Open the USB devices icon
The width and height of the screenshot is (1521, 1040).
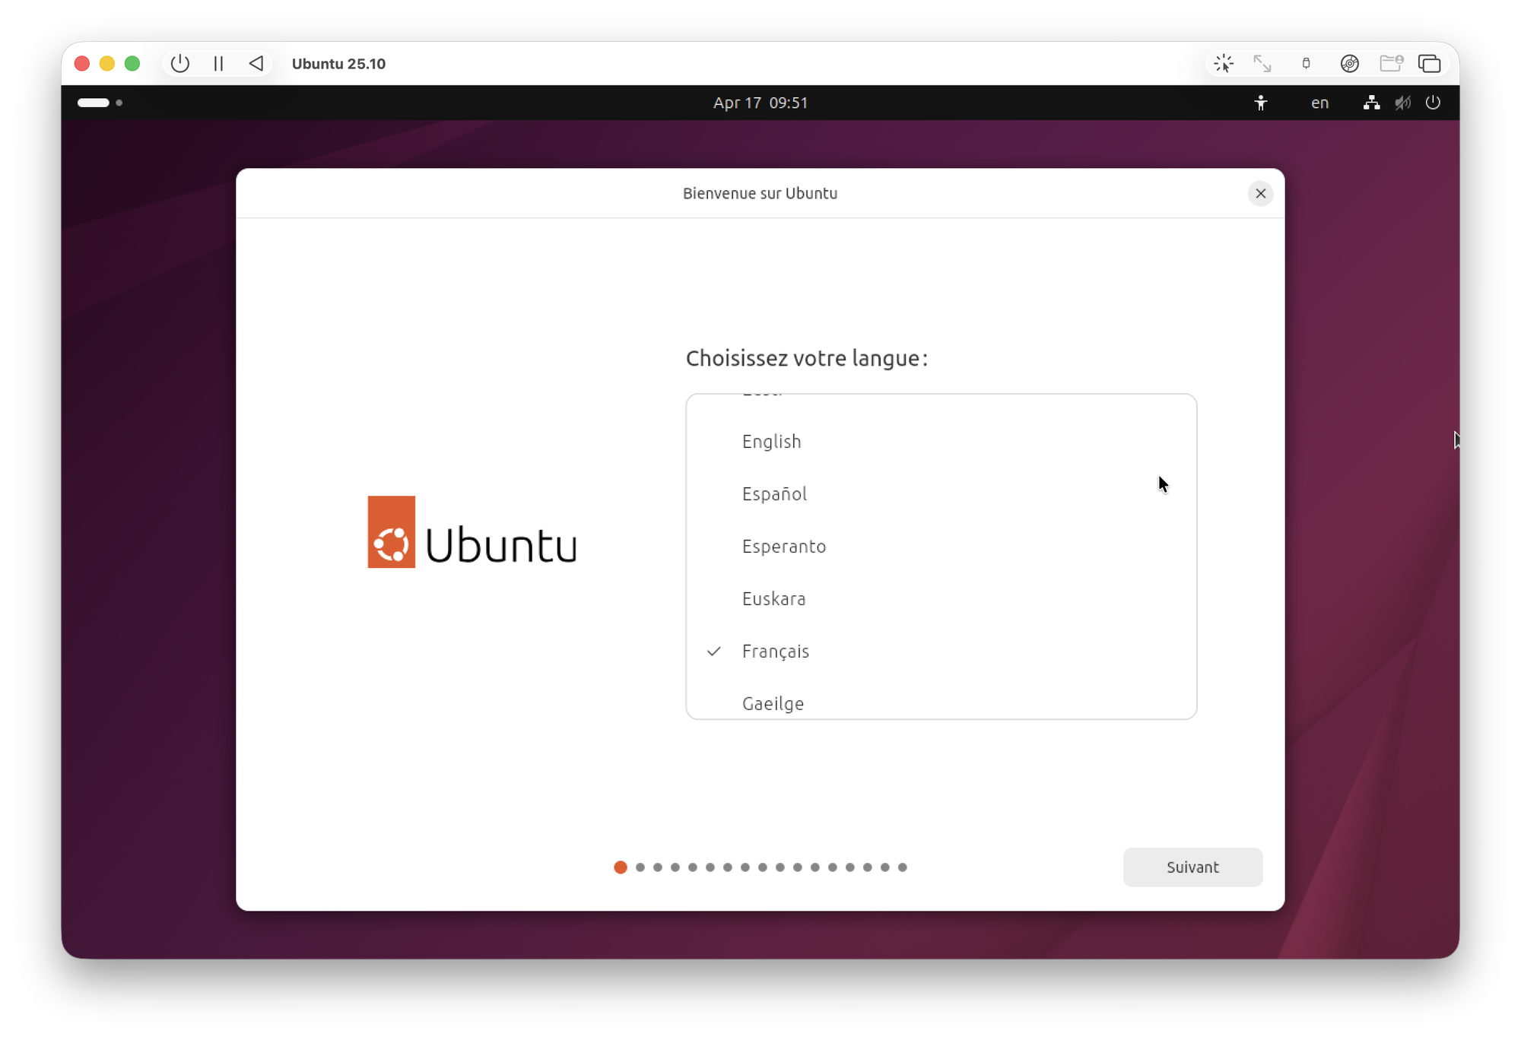click(x=1306, y=64)
